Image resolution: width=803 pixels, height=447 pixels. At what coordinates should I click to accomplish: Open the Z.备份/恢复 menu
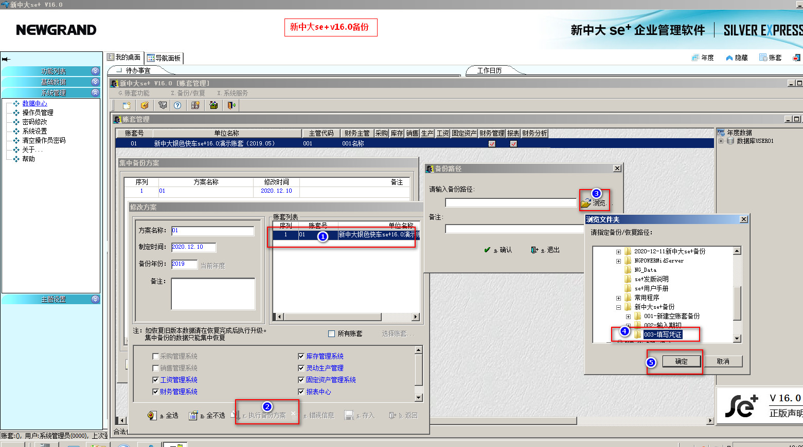click(188, 93)
